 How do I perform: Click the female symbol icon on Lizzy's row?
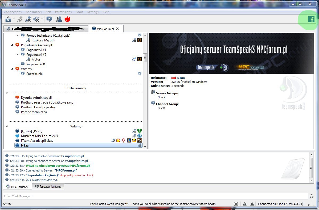click(x=124, y=140)
